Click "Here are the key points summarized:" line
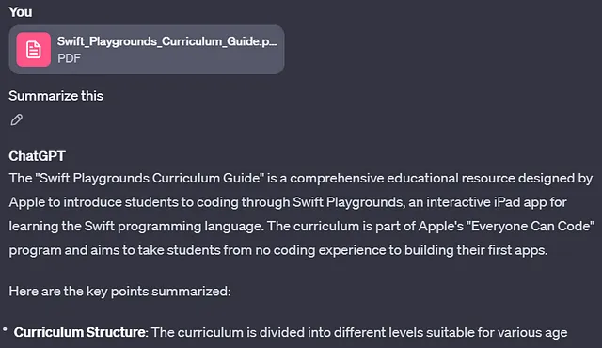Screen dimensions: 602x348 (x=119, y=292)
